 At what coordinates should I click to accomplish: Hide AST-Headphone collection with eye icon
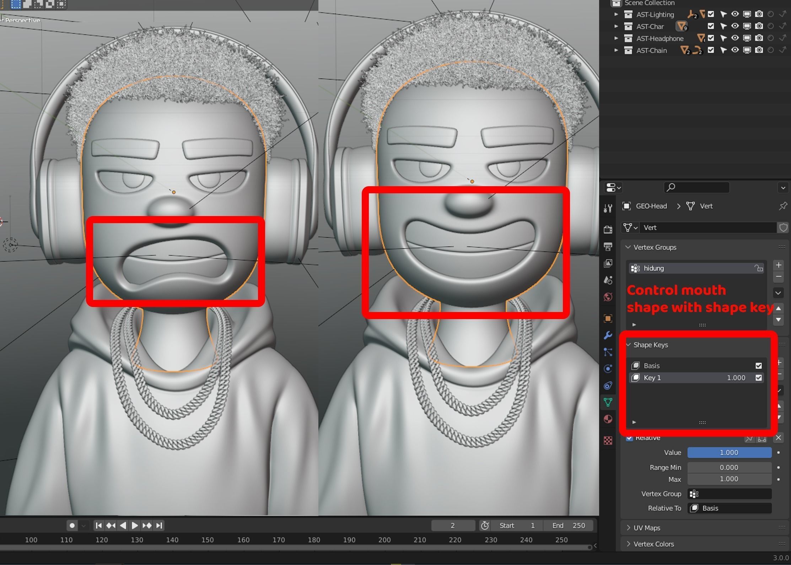734,38
